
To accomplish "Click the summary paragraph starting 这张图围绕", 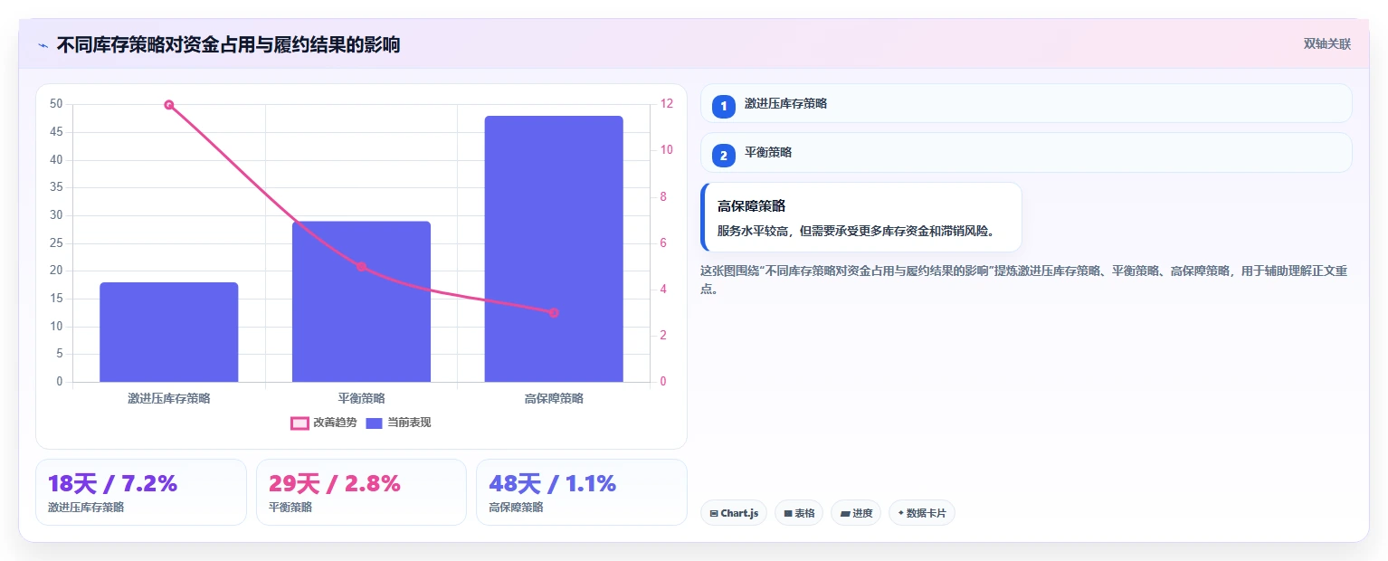I will 1025,280.
